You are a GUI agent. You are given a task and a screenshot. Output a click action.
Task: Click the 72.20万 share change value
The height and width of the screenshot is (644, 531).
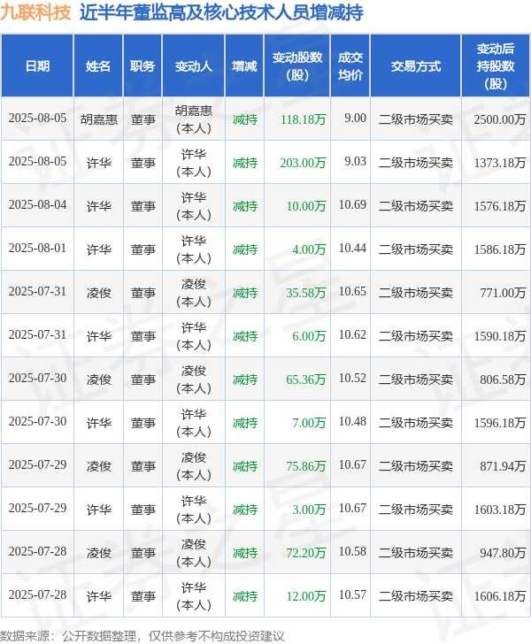(306, 553)
